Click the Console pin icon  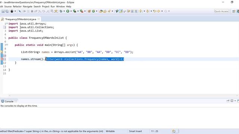pyautogui.click(x=228, y=101)
